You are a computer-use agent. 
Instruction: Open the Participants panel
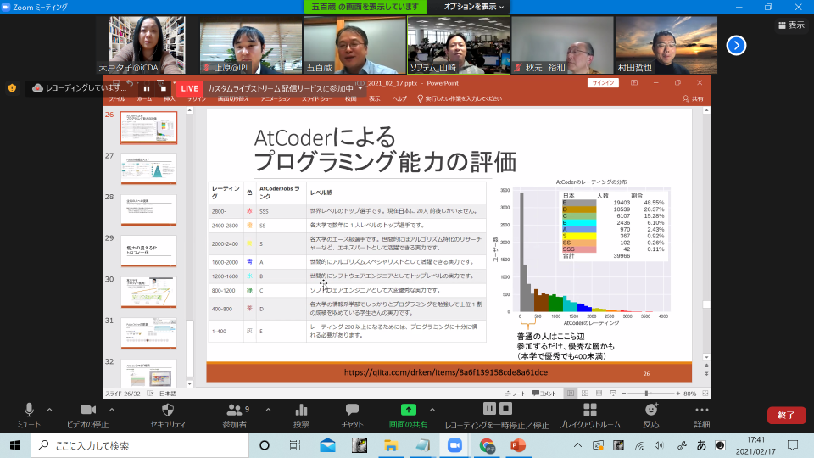pos(235,415)
